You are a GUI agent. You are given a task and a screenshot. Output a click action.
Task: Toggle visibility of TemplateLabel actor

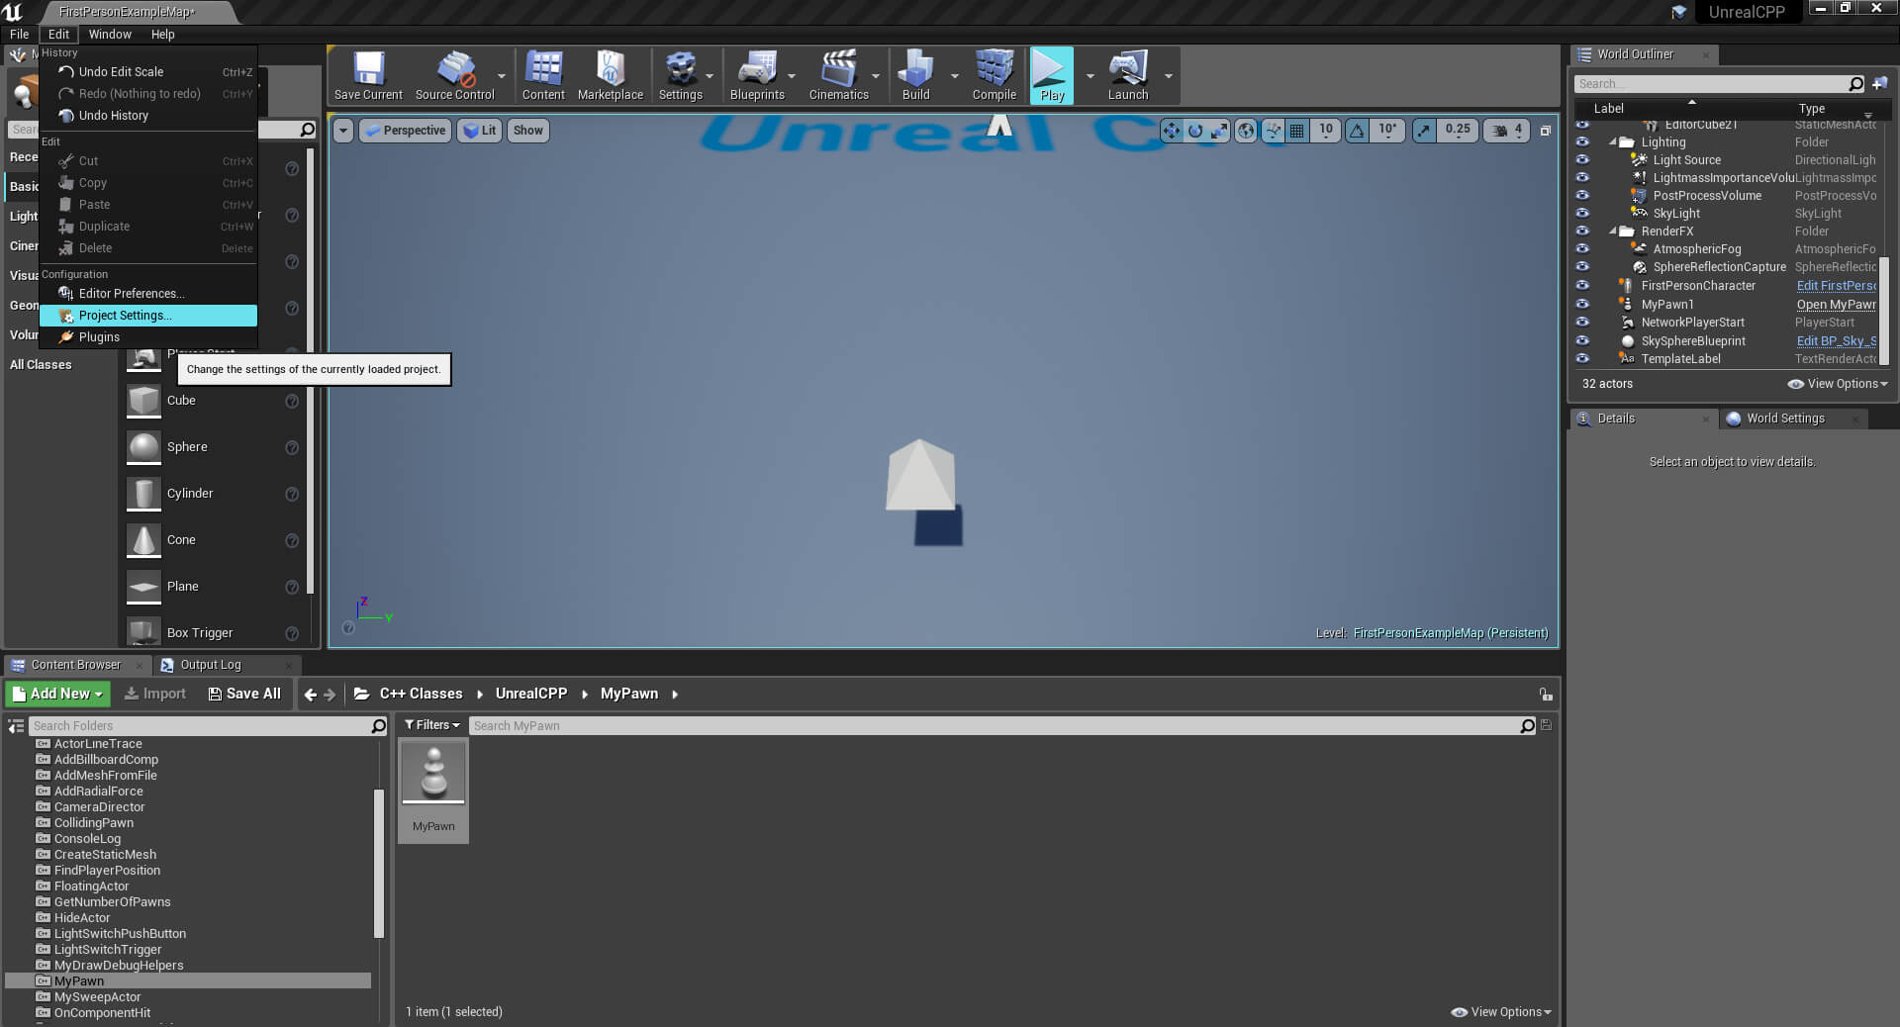[1582, 359]
